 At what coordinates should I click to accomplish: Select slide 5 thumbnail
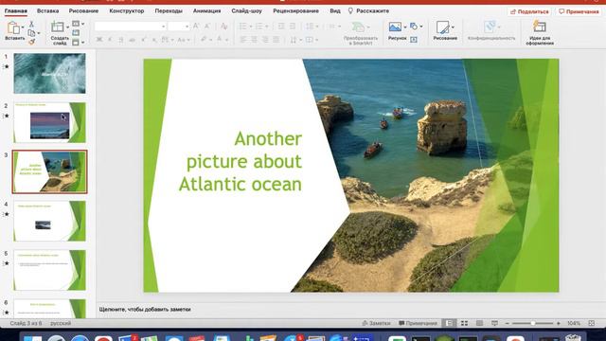point(49,270)
